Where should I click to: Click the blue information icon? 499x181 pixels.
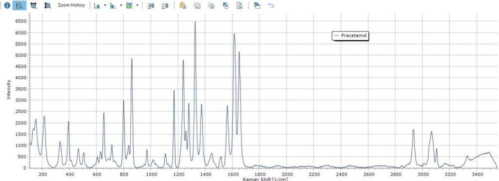pyautogui.click(x=7, y=5)
